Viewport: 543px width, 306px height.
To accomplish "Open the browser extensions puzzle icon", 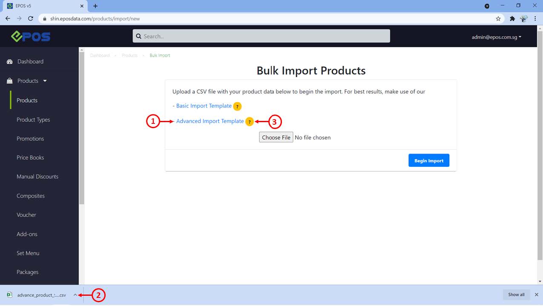I will pos(512,19).
